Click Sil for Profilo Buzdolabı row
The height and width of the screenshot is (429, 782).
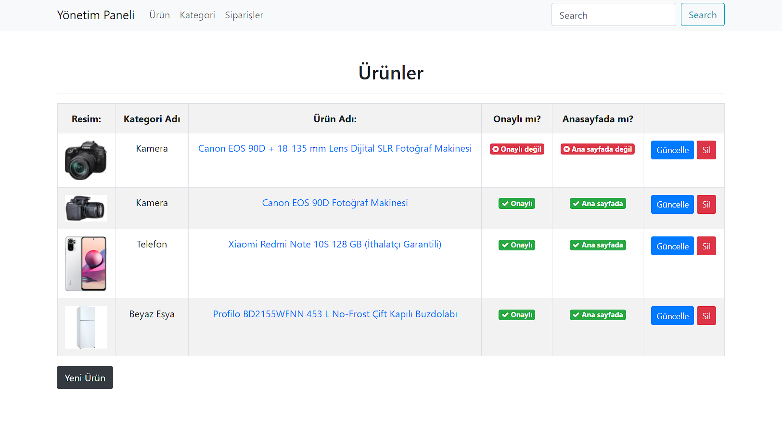point(706,316)
